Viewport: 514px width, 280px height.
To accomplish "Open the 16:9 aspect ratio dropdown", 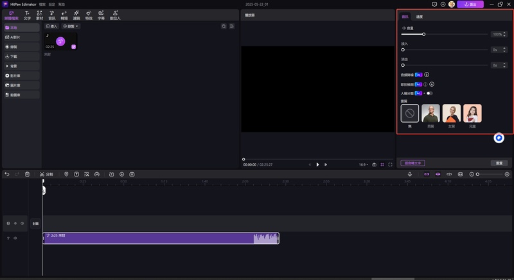I will (x=363, y=164).
